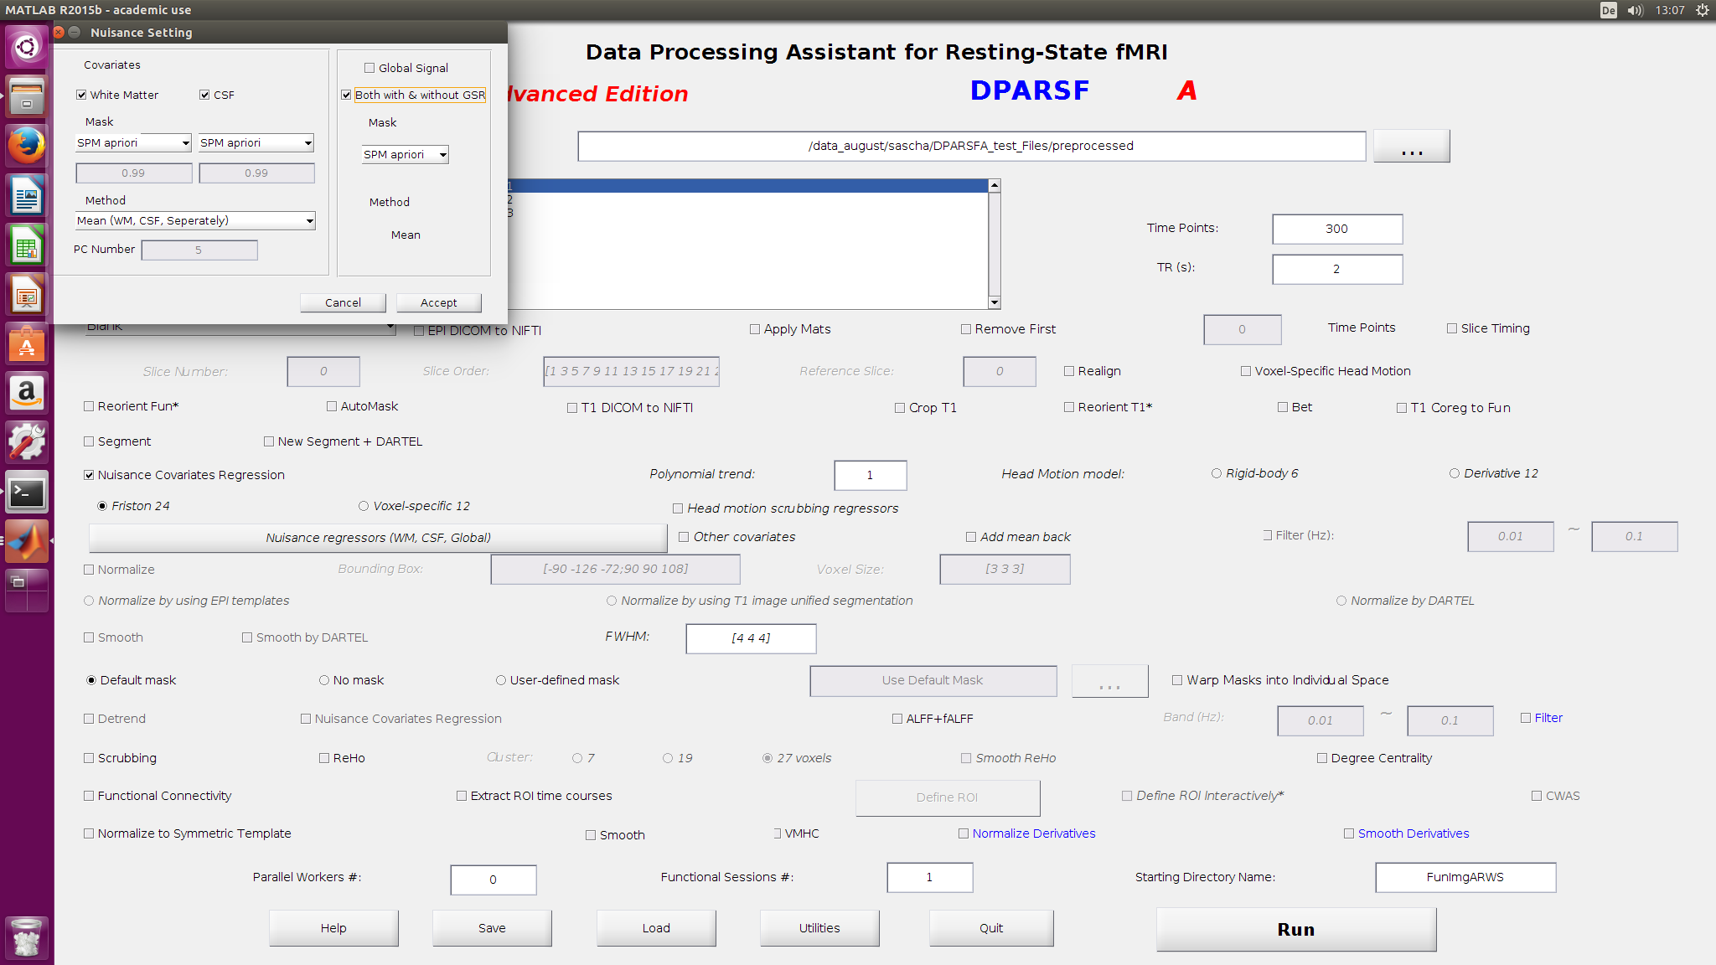Expand the Global Signal mask dropdown
1716x965 pixels.
[x=405, y=155]
